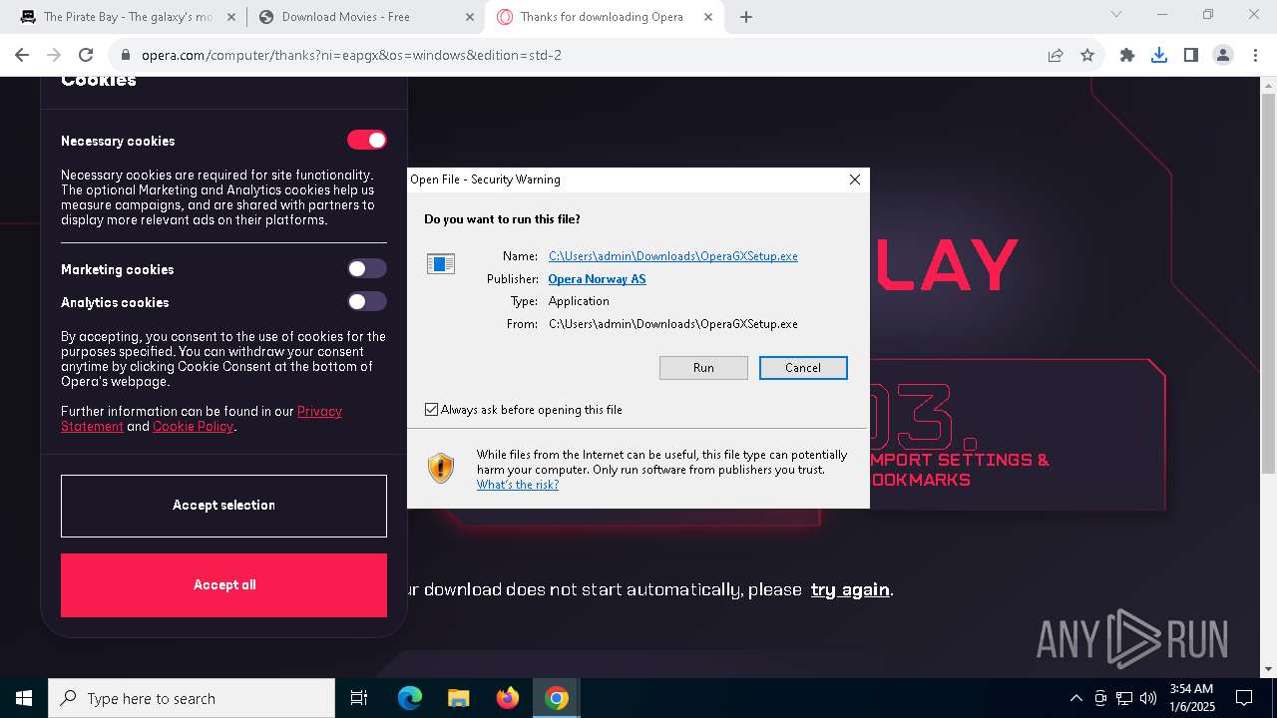Viewport: 1277px width, 718px height.
Task: Click Chrome icon on taskbar
Action: click(x=557, y=698)
